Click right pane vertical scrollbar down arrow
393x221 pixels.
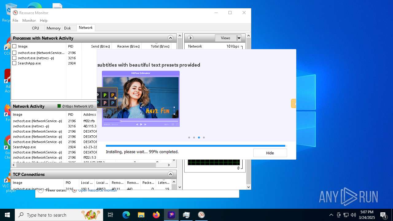[248, 187]
